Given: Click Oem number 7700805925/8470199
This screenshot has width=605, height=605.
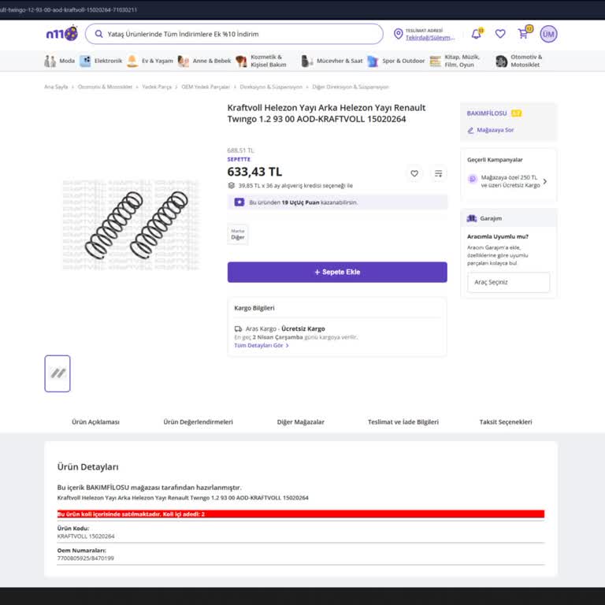Looking at the screenshot, I should point(85,559).
